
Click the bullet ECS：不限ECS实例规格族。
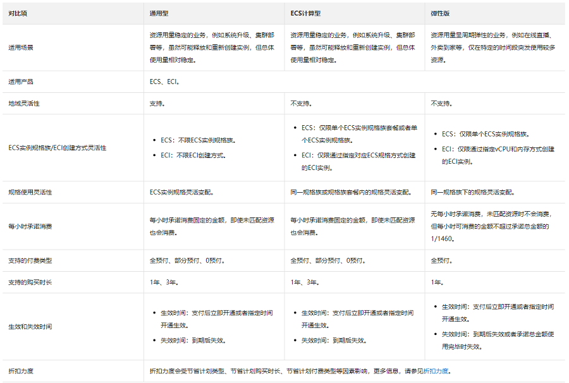198,140
